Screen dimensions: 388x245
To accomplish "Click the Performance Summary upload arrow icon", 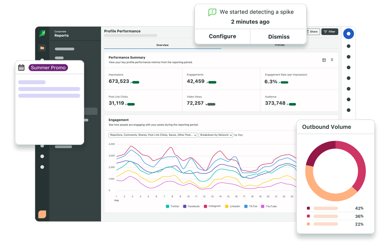I will [332, 60].
